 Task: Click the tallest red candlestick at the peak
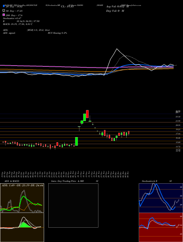coord(87,114)
